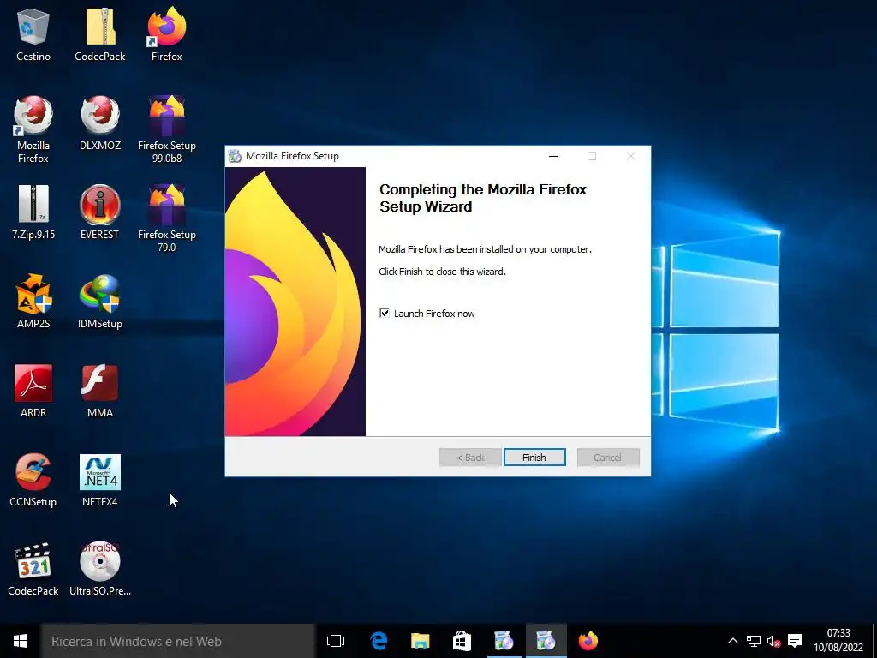Open the Windows Start menu
Viewport: 877px width, 658px height.
pyautogui.click(x=21, y=641)
